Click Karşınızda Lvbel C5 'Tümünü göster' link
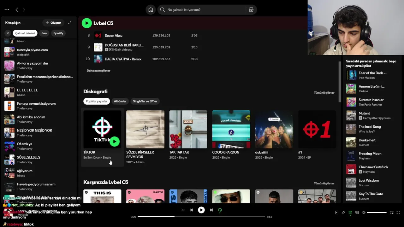The width and height of the screenshot is (404, 227). coord(324,183)
